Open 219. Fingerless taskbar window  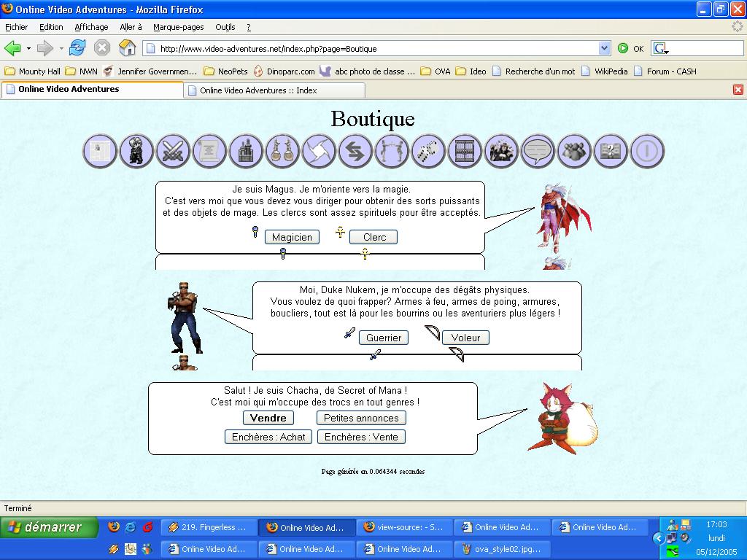[x=208, y=528]
